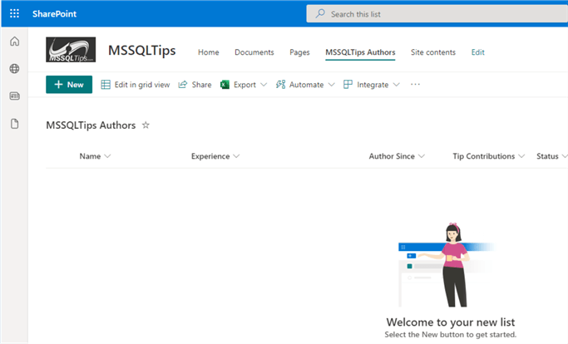Screen dimensions: 568x344
Task: Open the Pages navigation tab
Action: point(299,52)
